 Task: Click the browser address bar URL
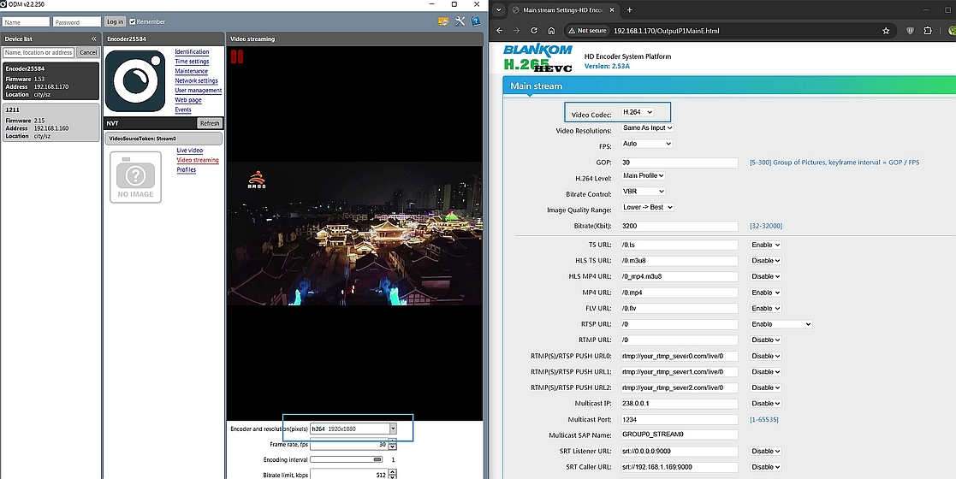[x=667, y=31]
